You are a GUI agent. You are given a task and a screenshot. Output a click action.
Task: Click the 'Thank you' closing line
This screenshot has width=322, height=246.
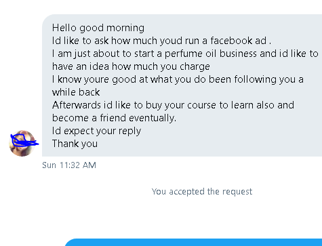pyautogui.click(x=75, y=144)
